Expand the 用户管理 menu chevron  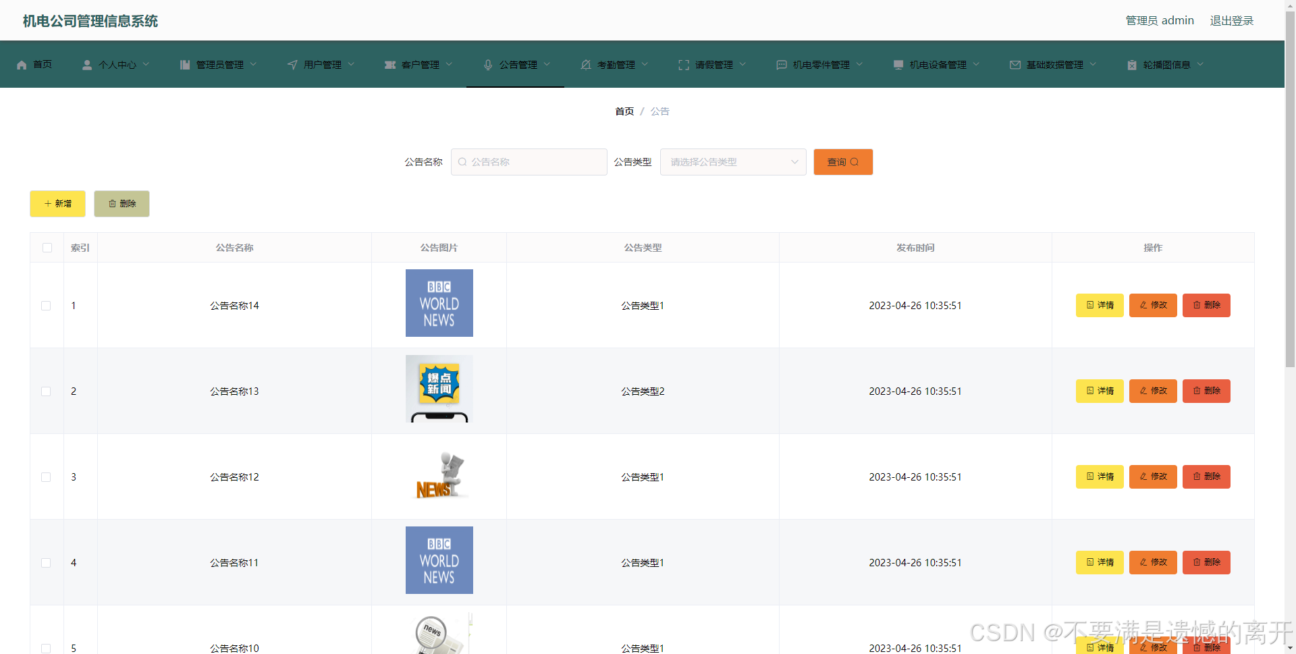tap(351, 64)
